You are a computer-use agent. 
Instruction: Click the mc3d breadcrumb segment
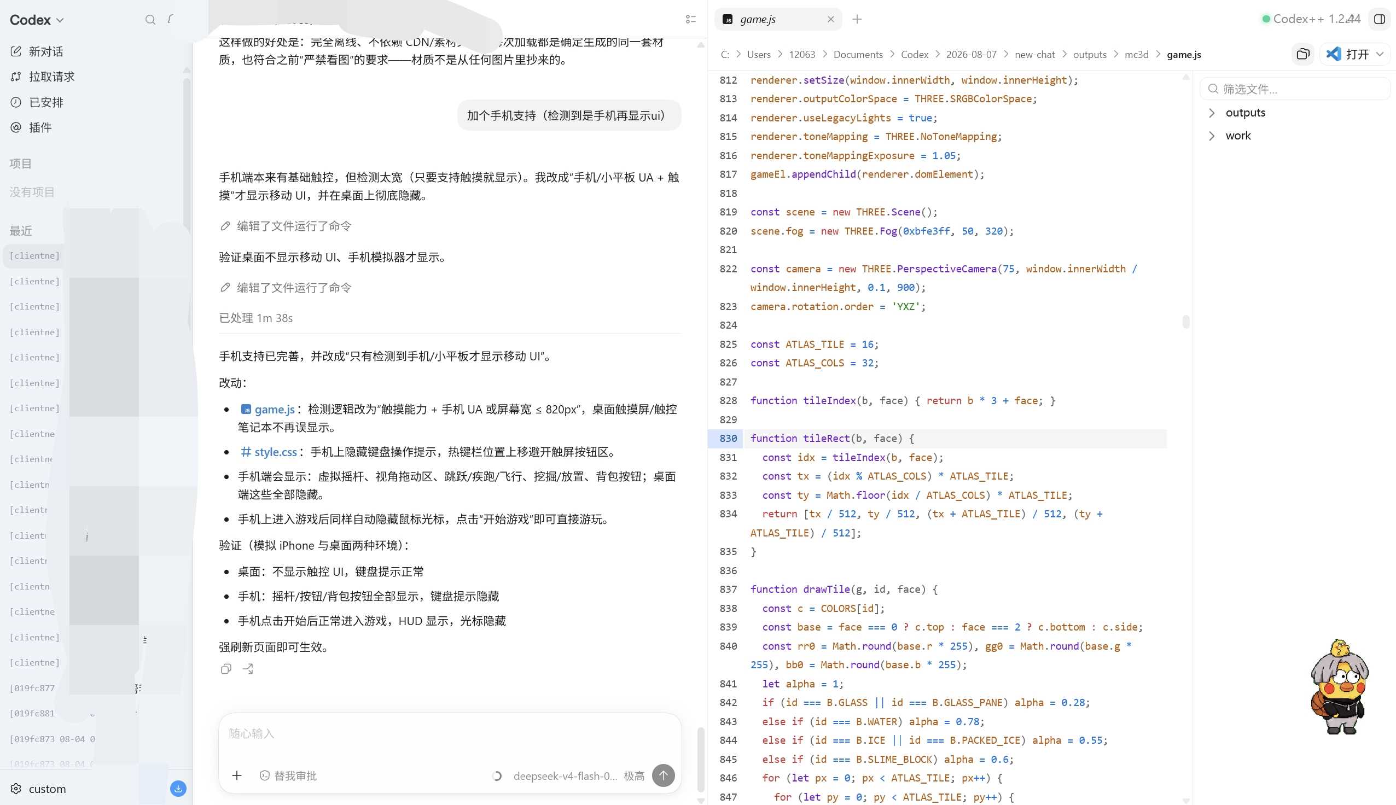pos(1136,55)
